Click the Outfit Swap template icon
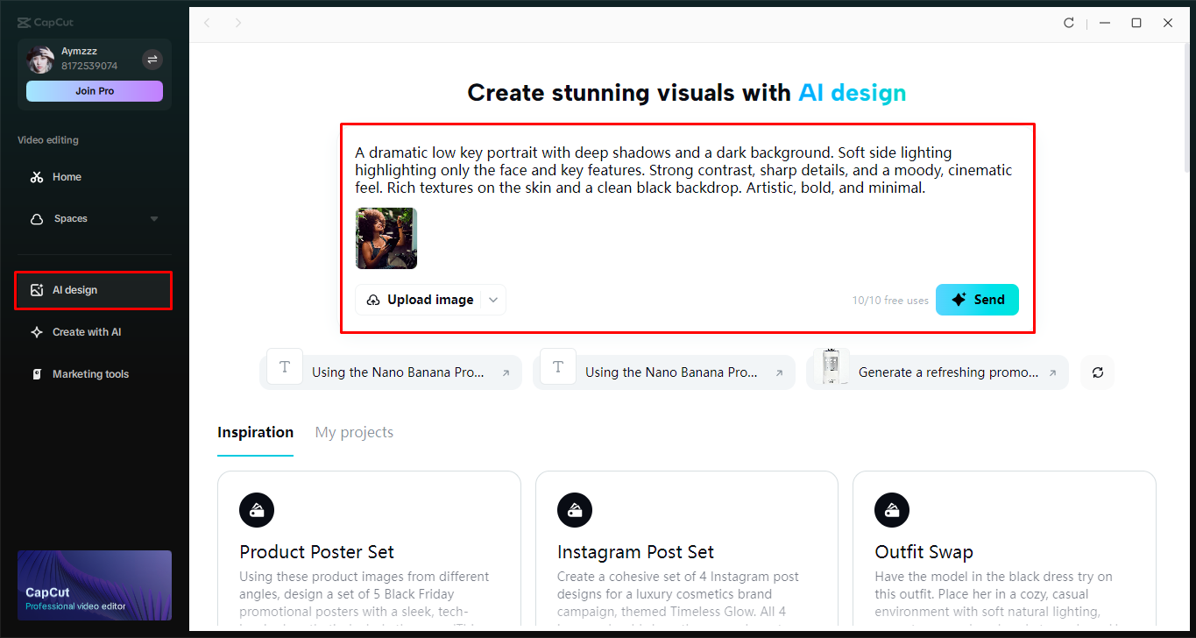 click(x=891, y=509)
